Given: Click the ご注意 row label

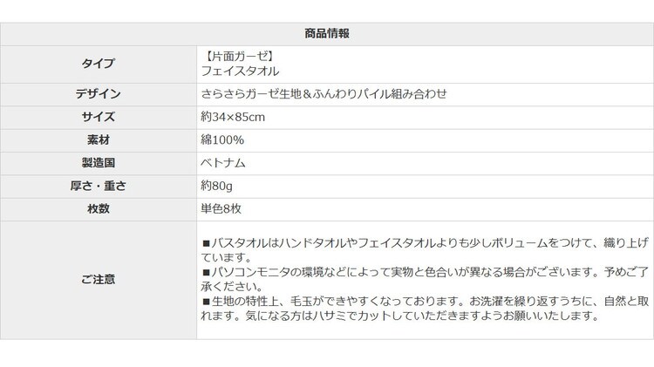Looking at the screenshot, I should (98, 279).
